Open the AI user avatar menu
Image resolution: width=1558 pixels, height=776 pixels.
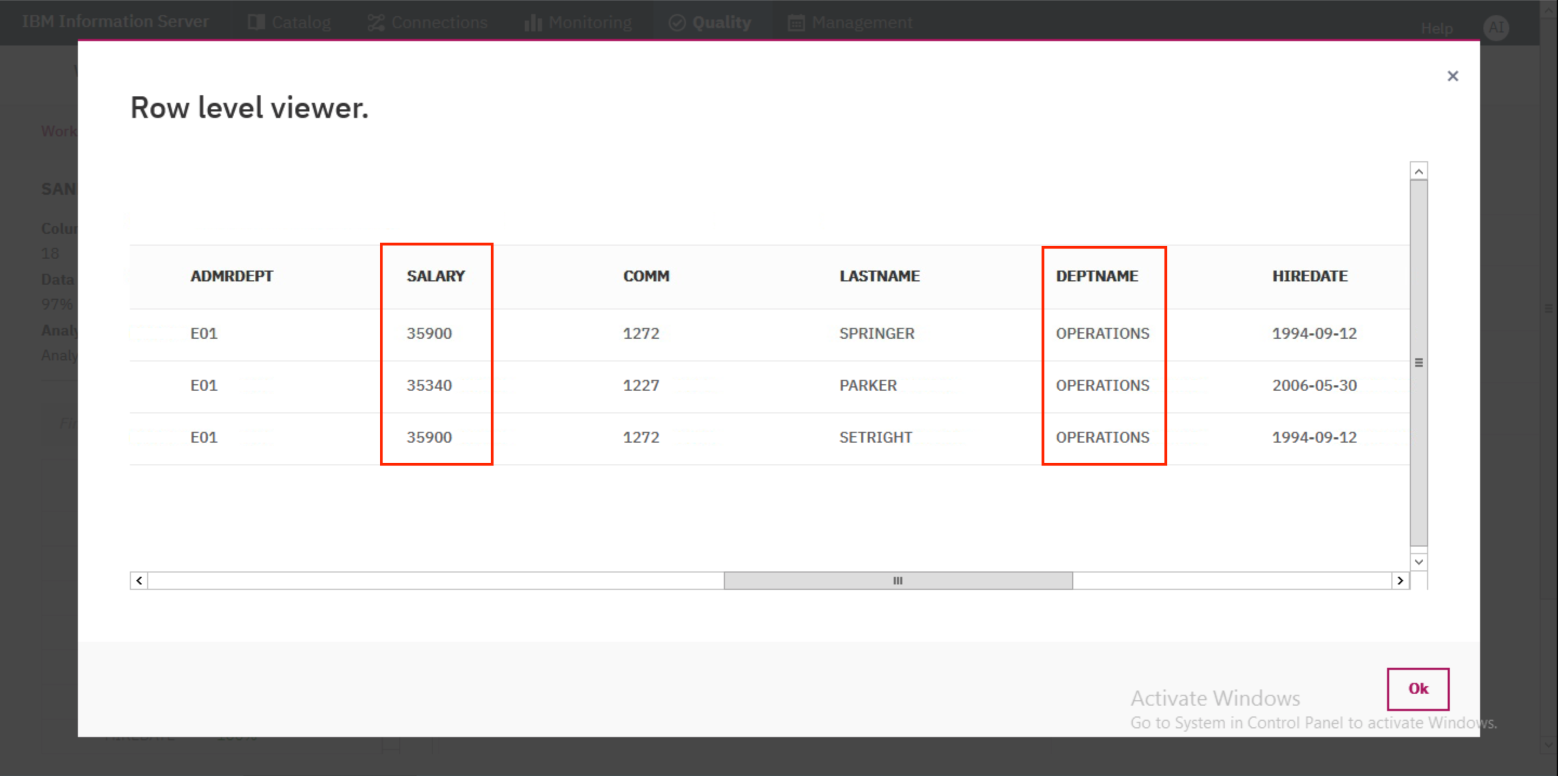(1496, 28)
